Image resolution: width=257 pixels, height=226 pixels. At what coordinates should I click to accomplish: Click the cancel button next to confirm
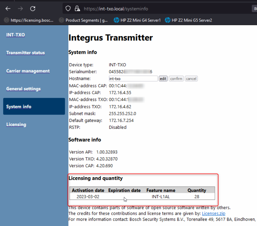point(191,79)
